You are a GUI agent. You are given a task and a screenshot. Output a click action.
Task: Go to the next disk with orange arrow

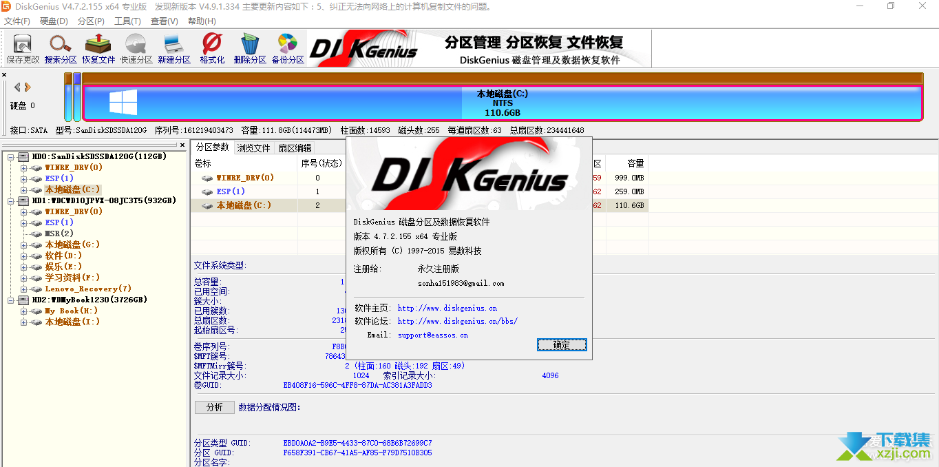[28, 87]
